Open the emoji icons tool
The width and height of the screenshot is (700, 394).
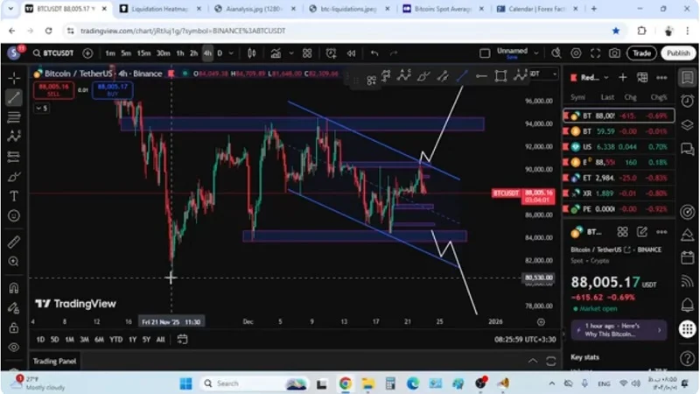point(14,215)
